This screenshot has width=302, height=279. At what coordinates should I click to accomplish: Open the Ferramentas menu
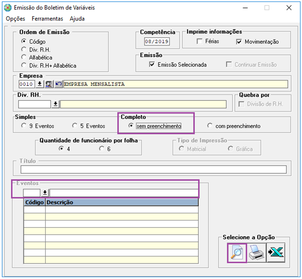47,19
